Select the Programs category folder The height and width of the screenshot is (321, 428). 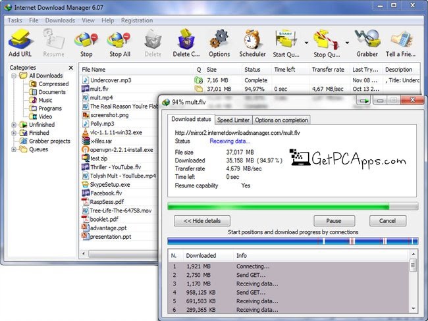45,109
